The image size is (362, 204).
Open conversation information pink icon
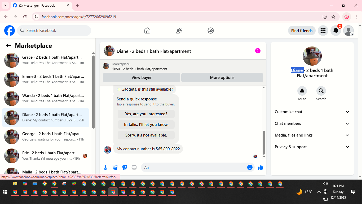coord(258,51)
